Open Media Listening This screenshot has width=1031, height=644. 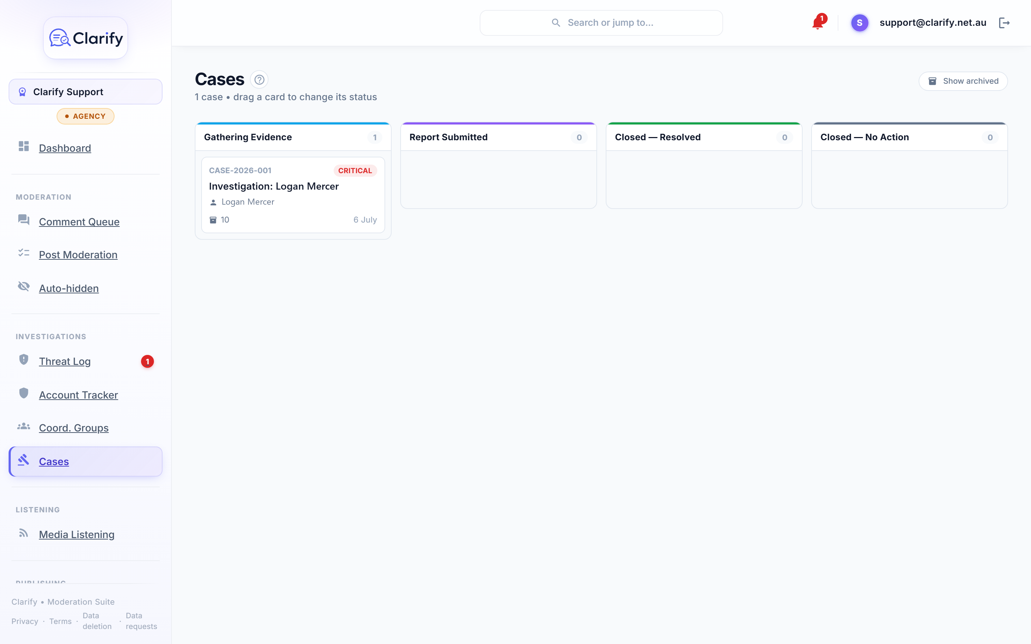coord(77,535)
